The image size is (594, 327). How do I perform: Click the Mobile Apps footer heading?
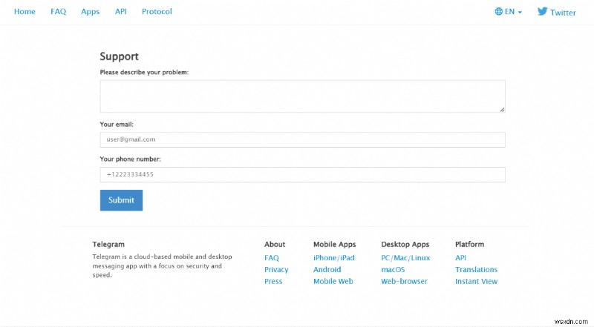click(335, 245)
